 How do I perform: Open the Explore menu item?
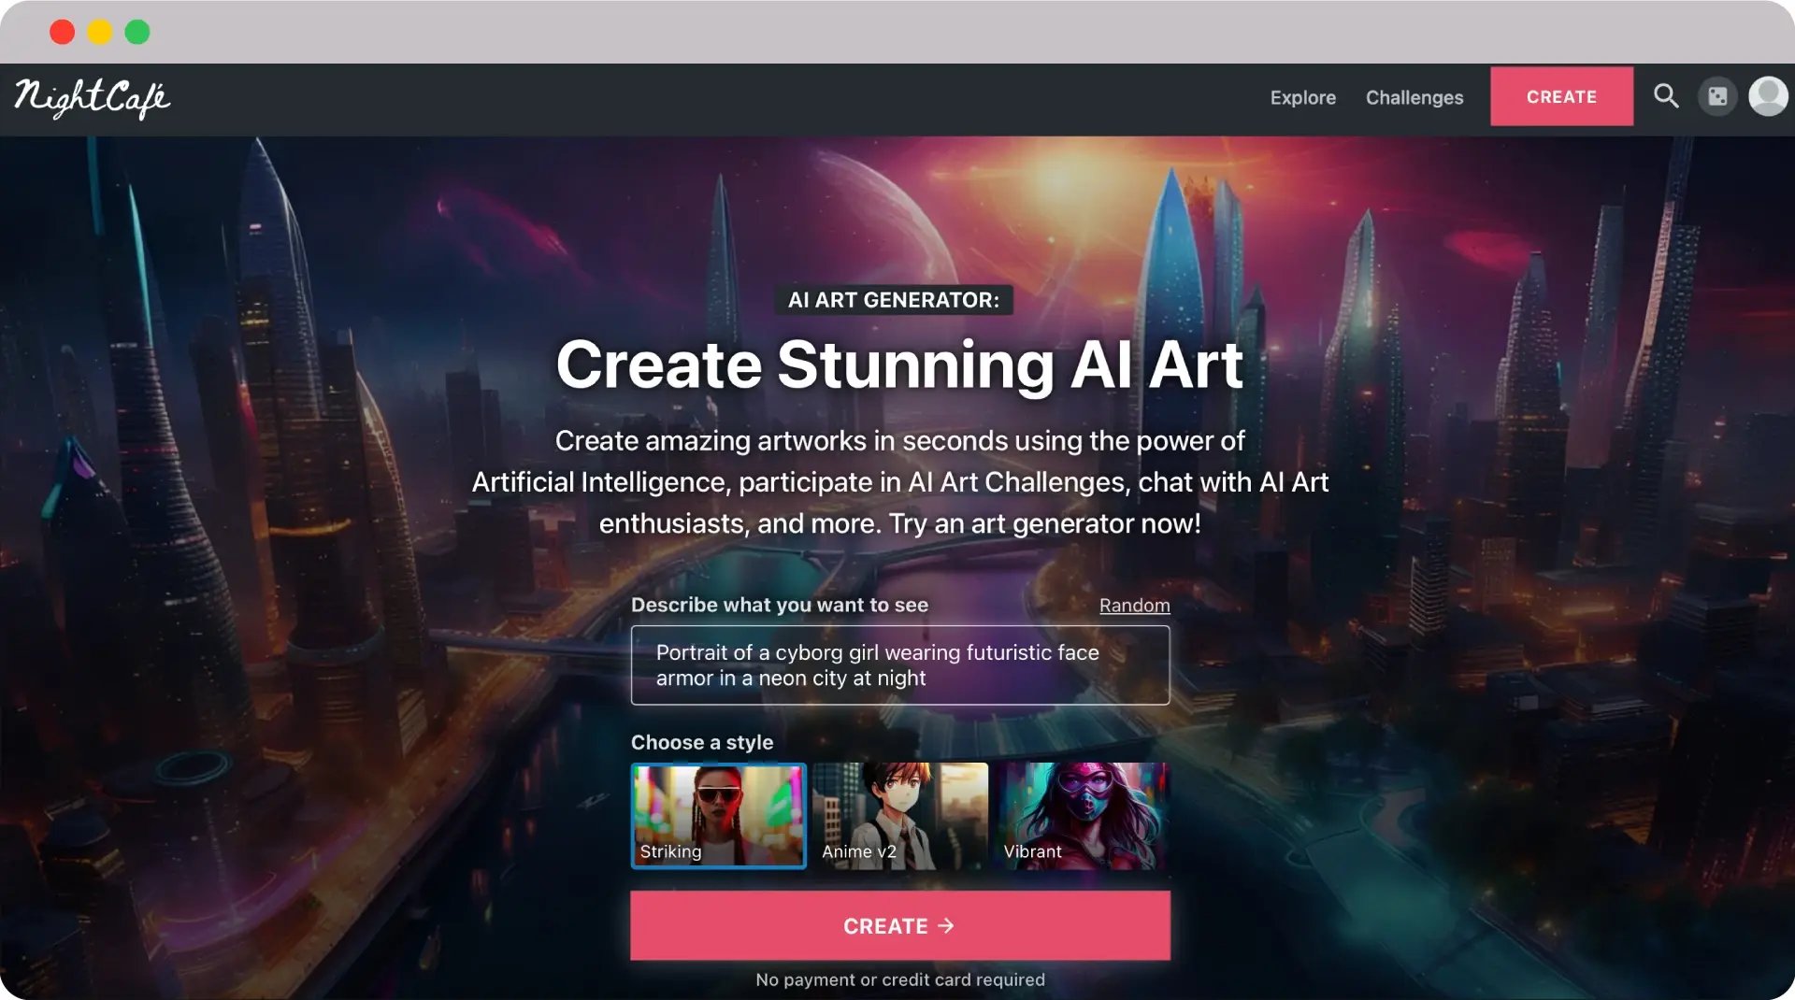(x=1302, y=97)
